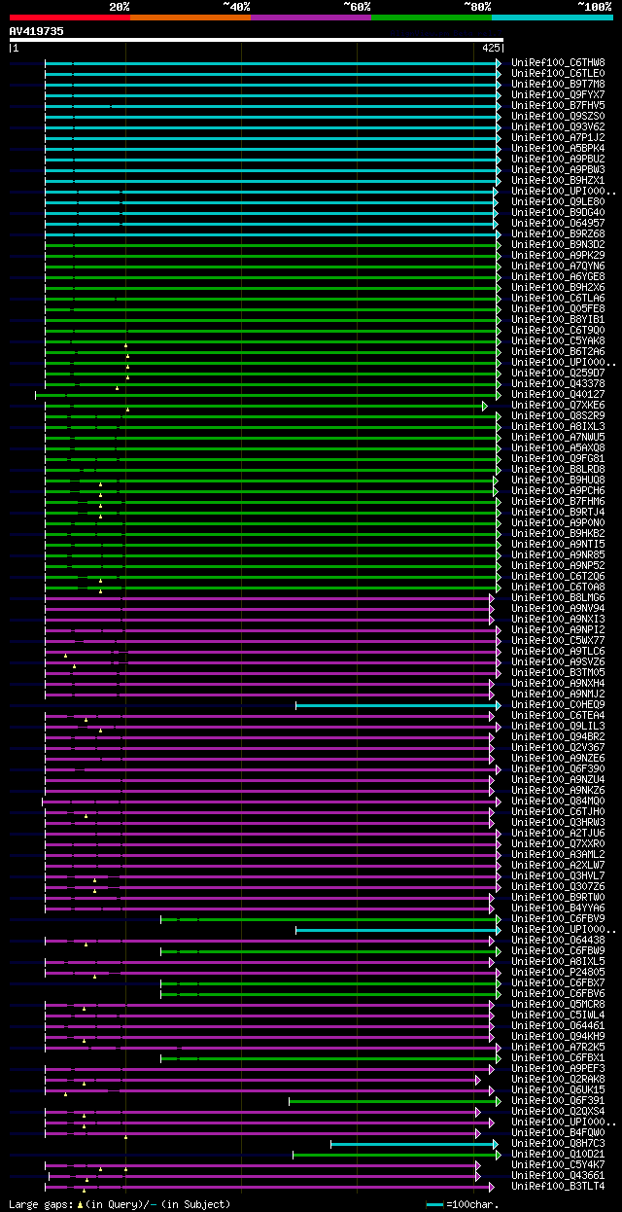Click the Large gaps legend text
The width and height of the screenshot is (622, 1212).
[120, 1204]
